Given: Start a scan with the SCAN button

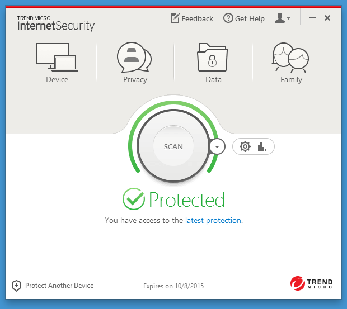Looking at the screenshot, I should 173,146.
